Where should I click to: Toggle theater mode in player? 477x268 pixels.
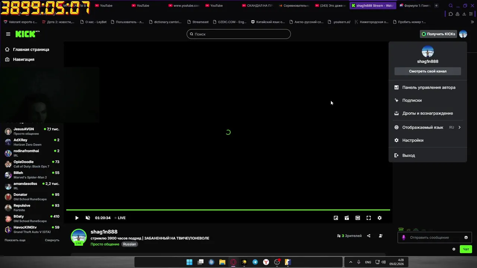pos(358,218)
